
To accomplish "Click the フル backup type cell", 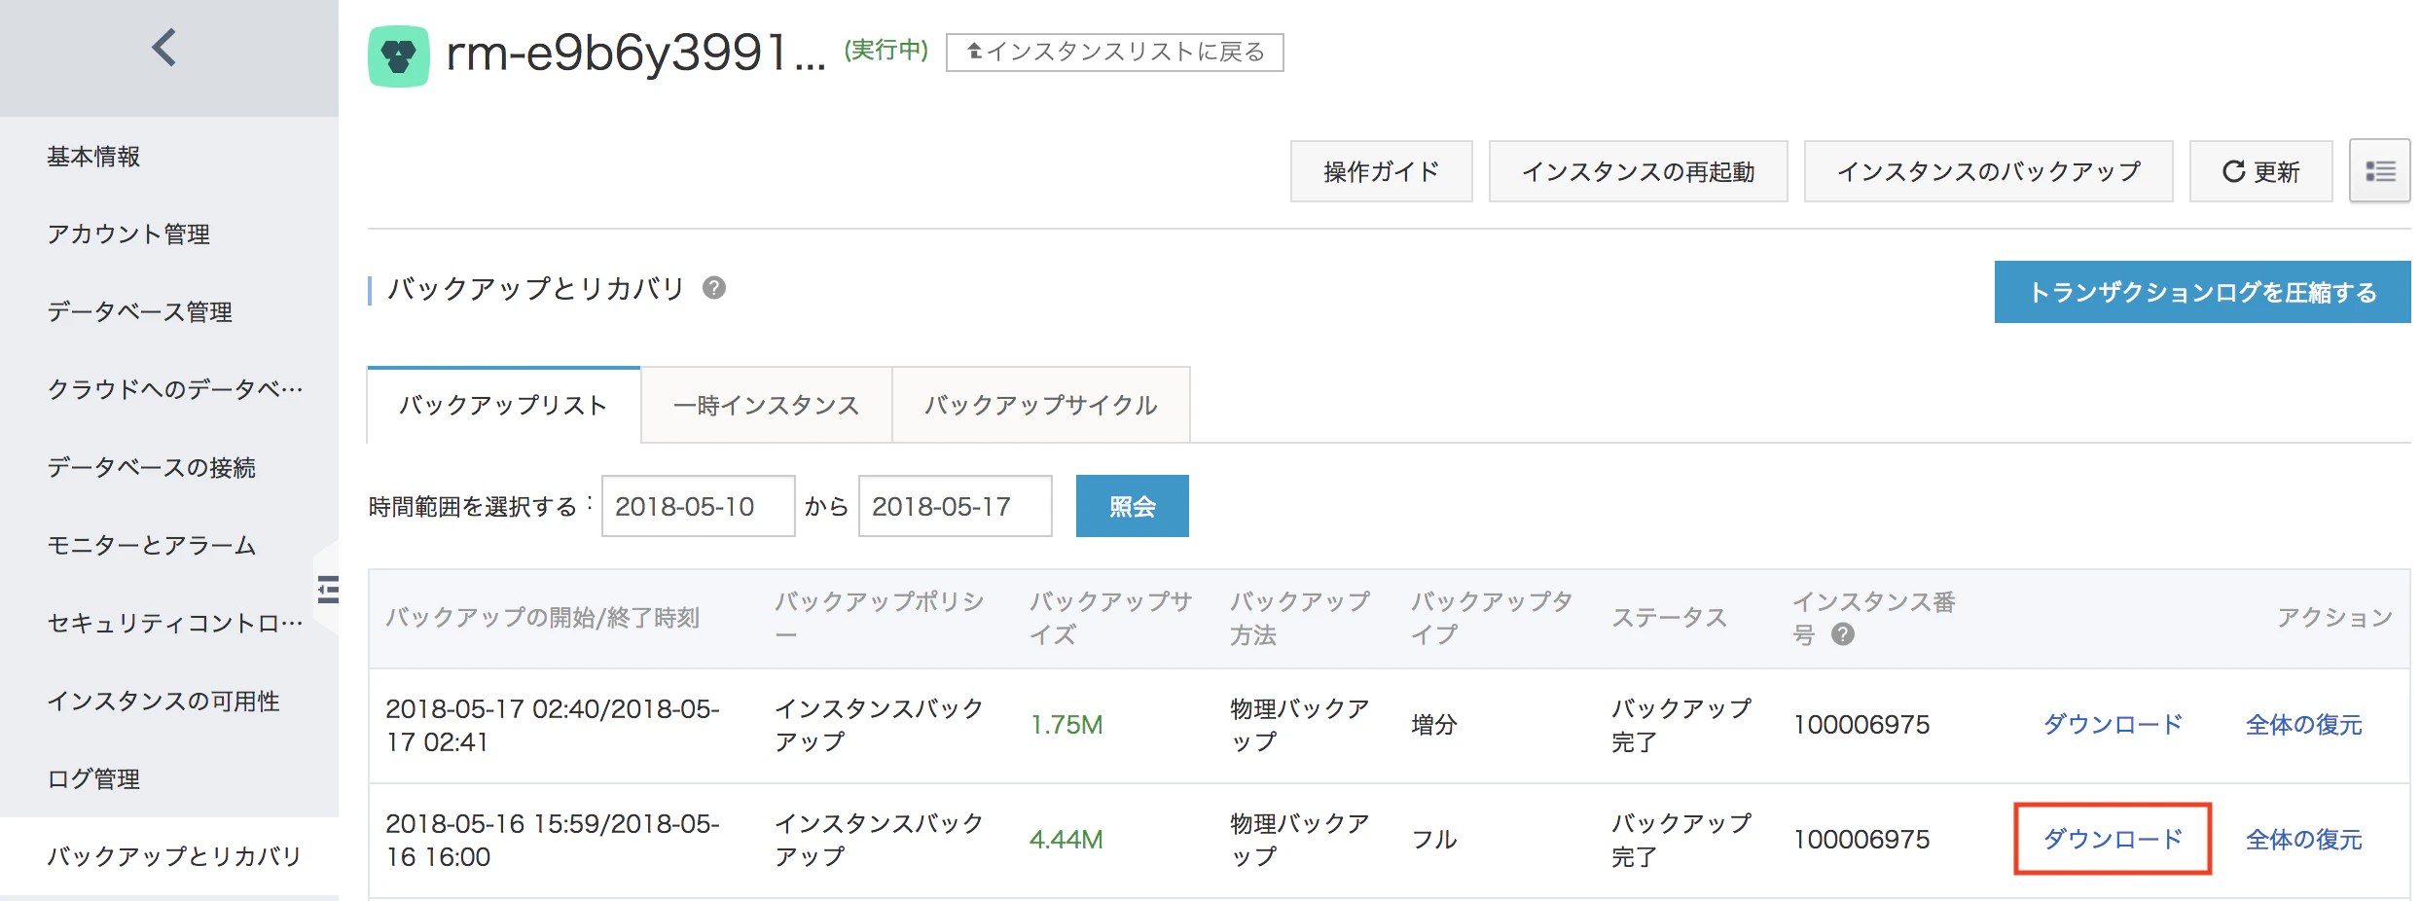I will (1434, 839).
